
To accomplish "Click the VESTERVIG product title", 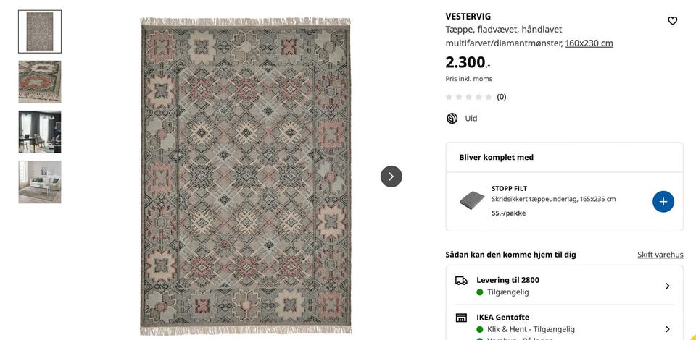I will [468, 16].
